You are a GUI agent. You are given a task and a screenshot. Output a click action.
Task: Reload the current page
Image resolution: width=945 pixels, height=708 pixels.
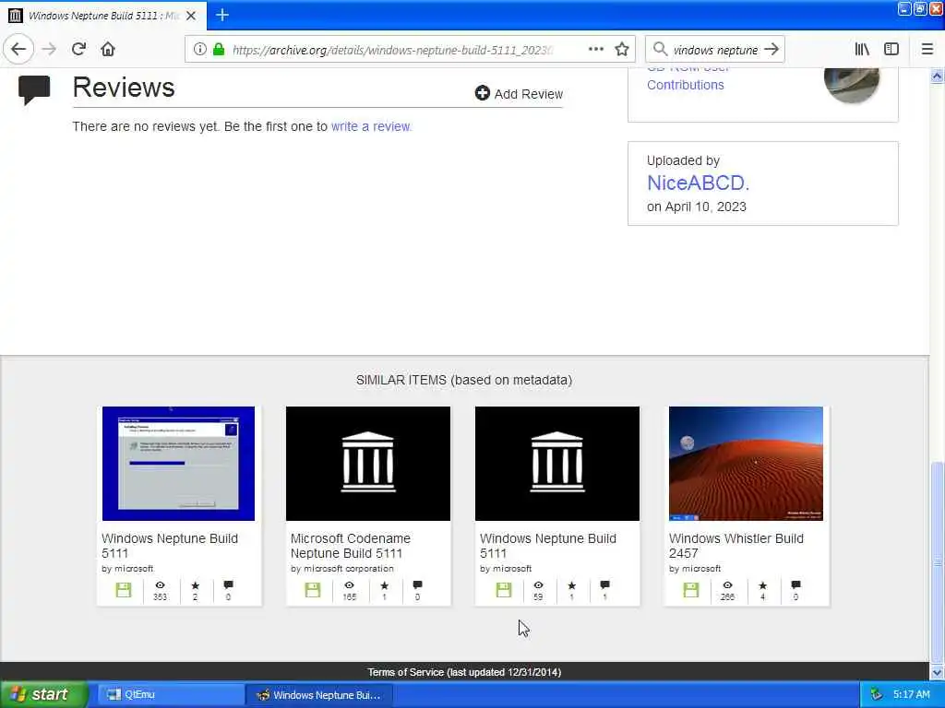[x=78, y=50]
